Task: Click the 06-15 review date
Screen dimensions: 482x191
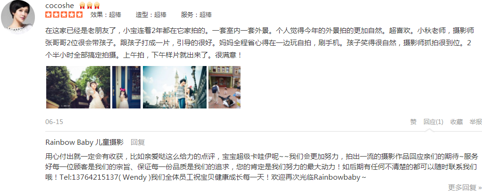Action: point(54,122)
